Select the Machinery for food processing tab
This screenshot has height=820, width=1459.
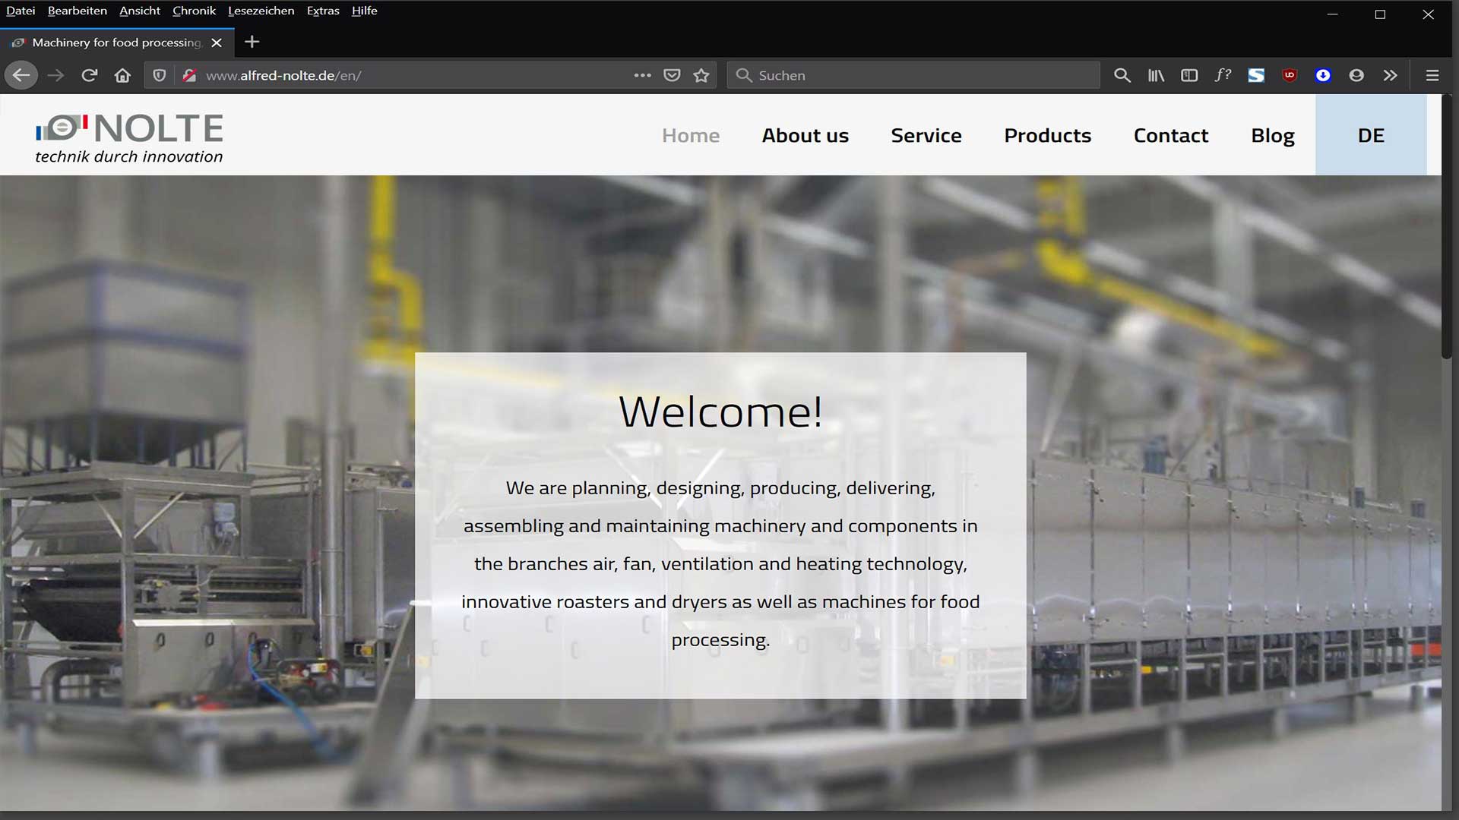(118, 43)
